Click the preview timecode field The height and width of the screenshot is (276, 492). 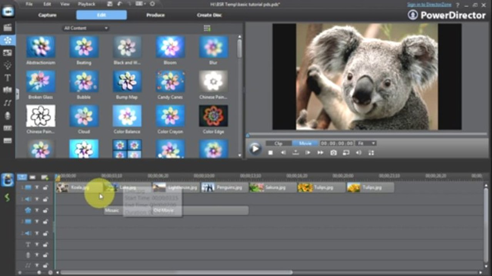point(337,143)
